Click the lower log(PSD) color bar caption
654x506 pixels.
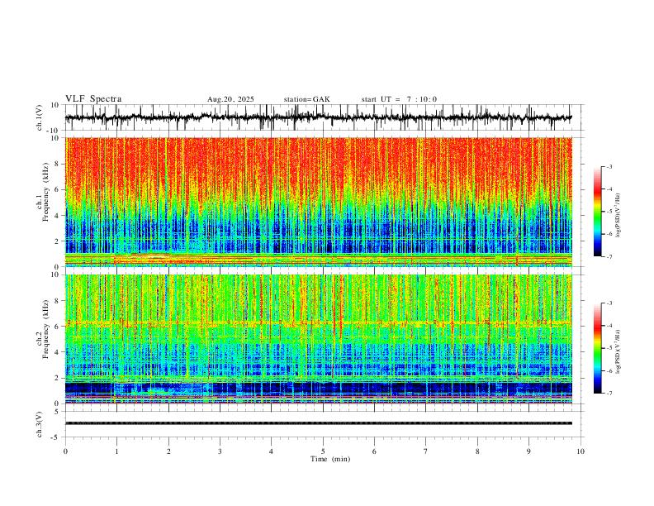tap(618, 352)
